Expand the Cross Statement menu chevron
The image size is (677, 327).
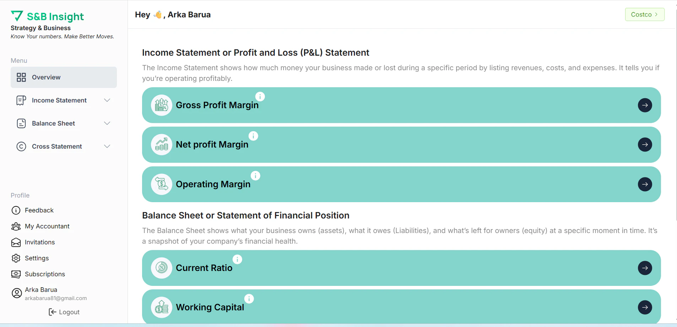point(107,146)
